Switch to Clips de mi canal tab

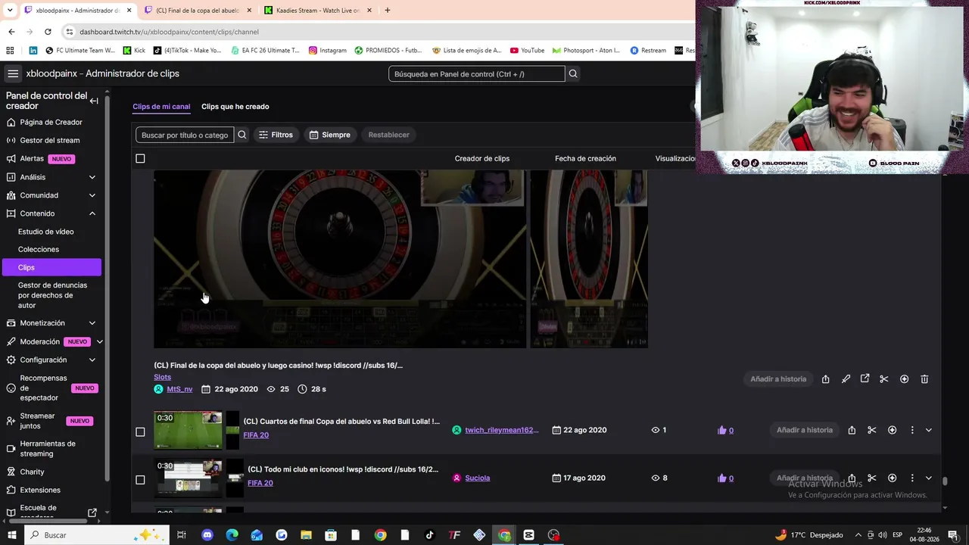[161, 107]
